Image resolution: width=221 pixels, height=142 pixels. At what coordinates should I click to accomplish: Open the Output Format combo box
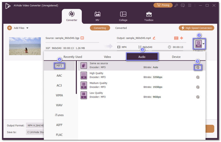click(x=35, y=125)
